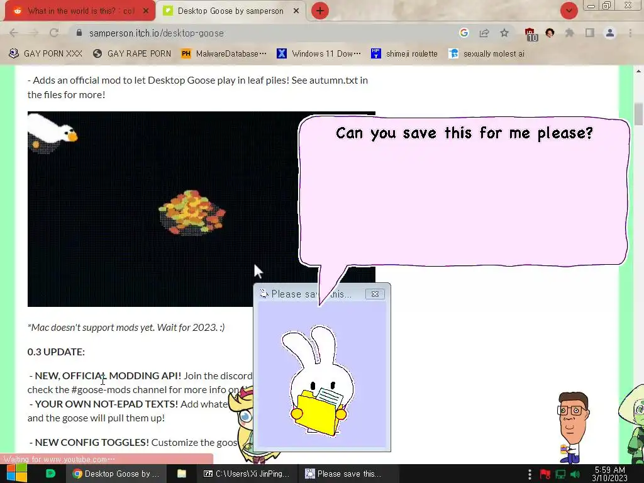Image resolution: width=644 pixels, height=483 pixels.
Task: Click 'YOUR OWN NOT-EPAD TEXTS!' text
Action: click(106, 404)
